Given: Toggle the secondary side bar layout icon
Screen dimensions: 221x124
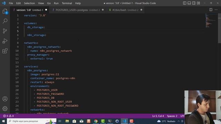Looking at the screenshot, I should pos(194,3).
